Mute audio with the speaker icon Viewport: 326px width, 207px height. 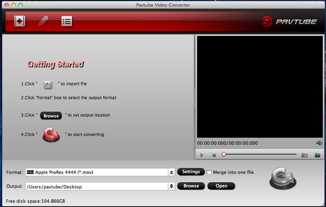[x=319, y=143]
